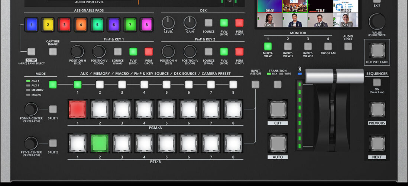The image size is (408, 186).
Task: Select PGM/A cross-point button 5
Action: tap(166, 109)
